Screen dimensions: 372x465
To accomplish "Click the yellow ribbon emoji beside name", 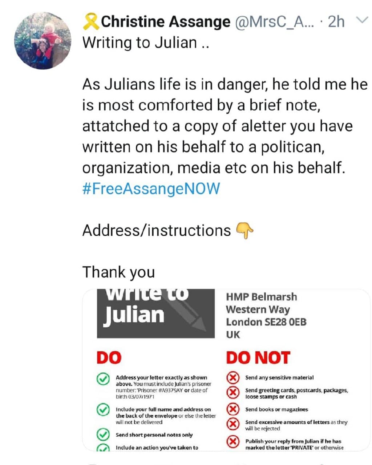I will click(x=91, y=22).
